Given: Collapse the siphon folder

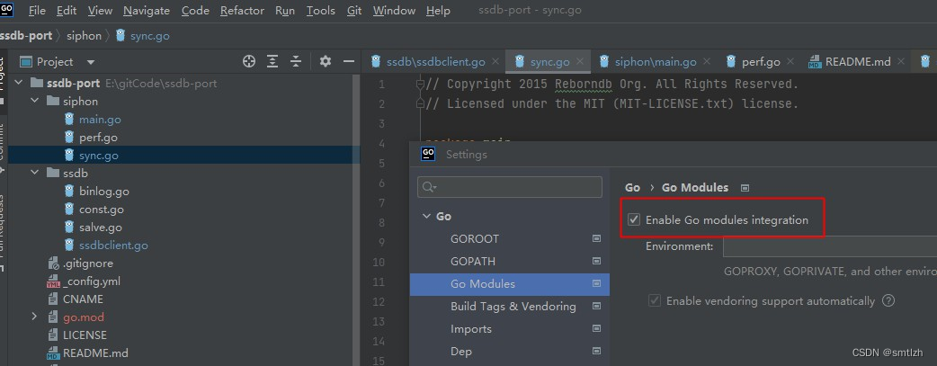Looking at the screenshot, I should pos(35,101).
